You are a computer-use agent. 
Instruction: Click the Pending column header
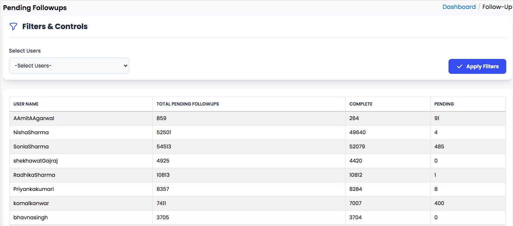[x=444, y=104]
